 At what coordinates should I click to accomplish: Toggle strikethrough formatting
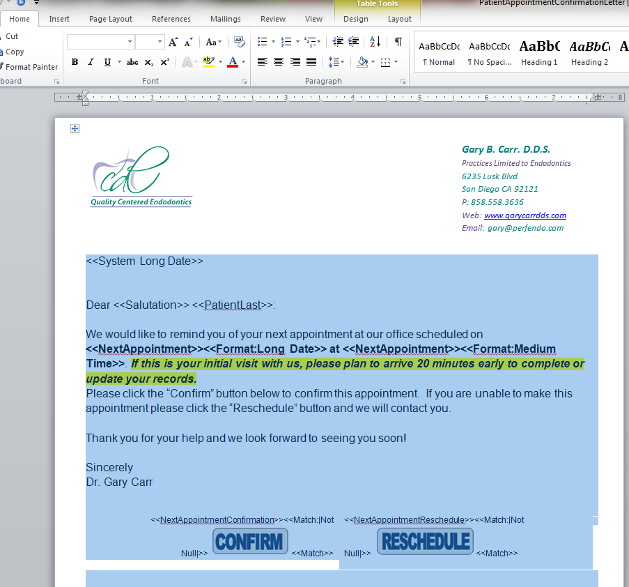[x=132, y=62]
